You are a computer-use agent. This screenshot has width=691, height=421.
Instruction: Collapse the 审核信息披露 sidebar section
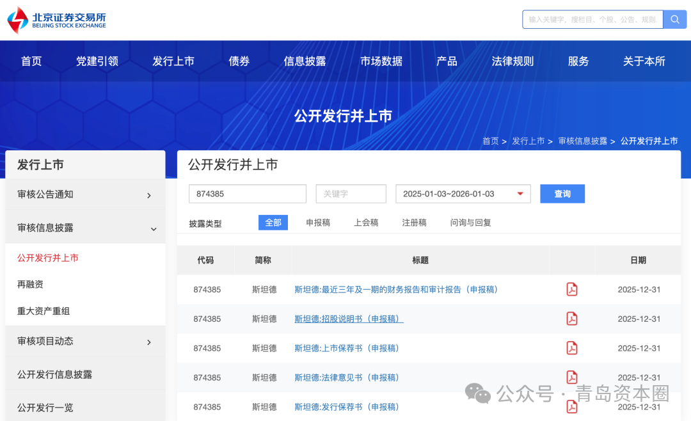point(85,227)
